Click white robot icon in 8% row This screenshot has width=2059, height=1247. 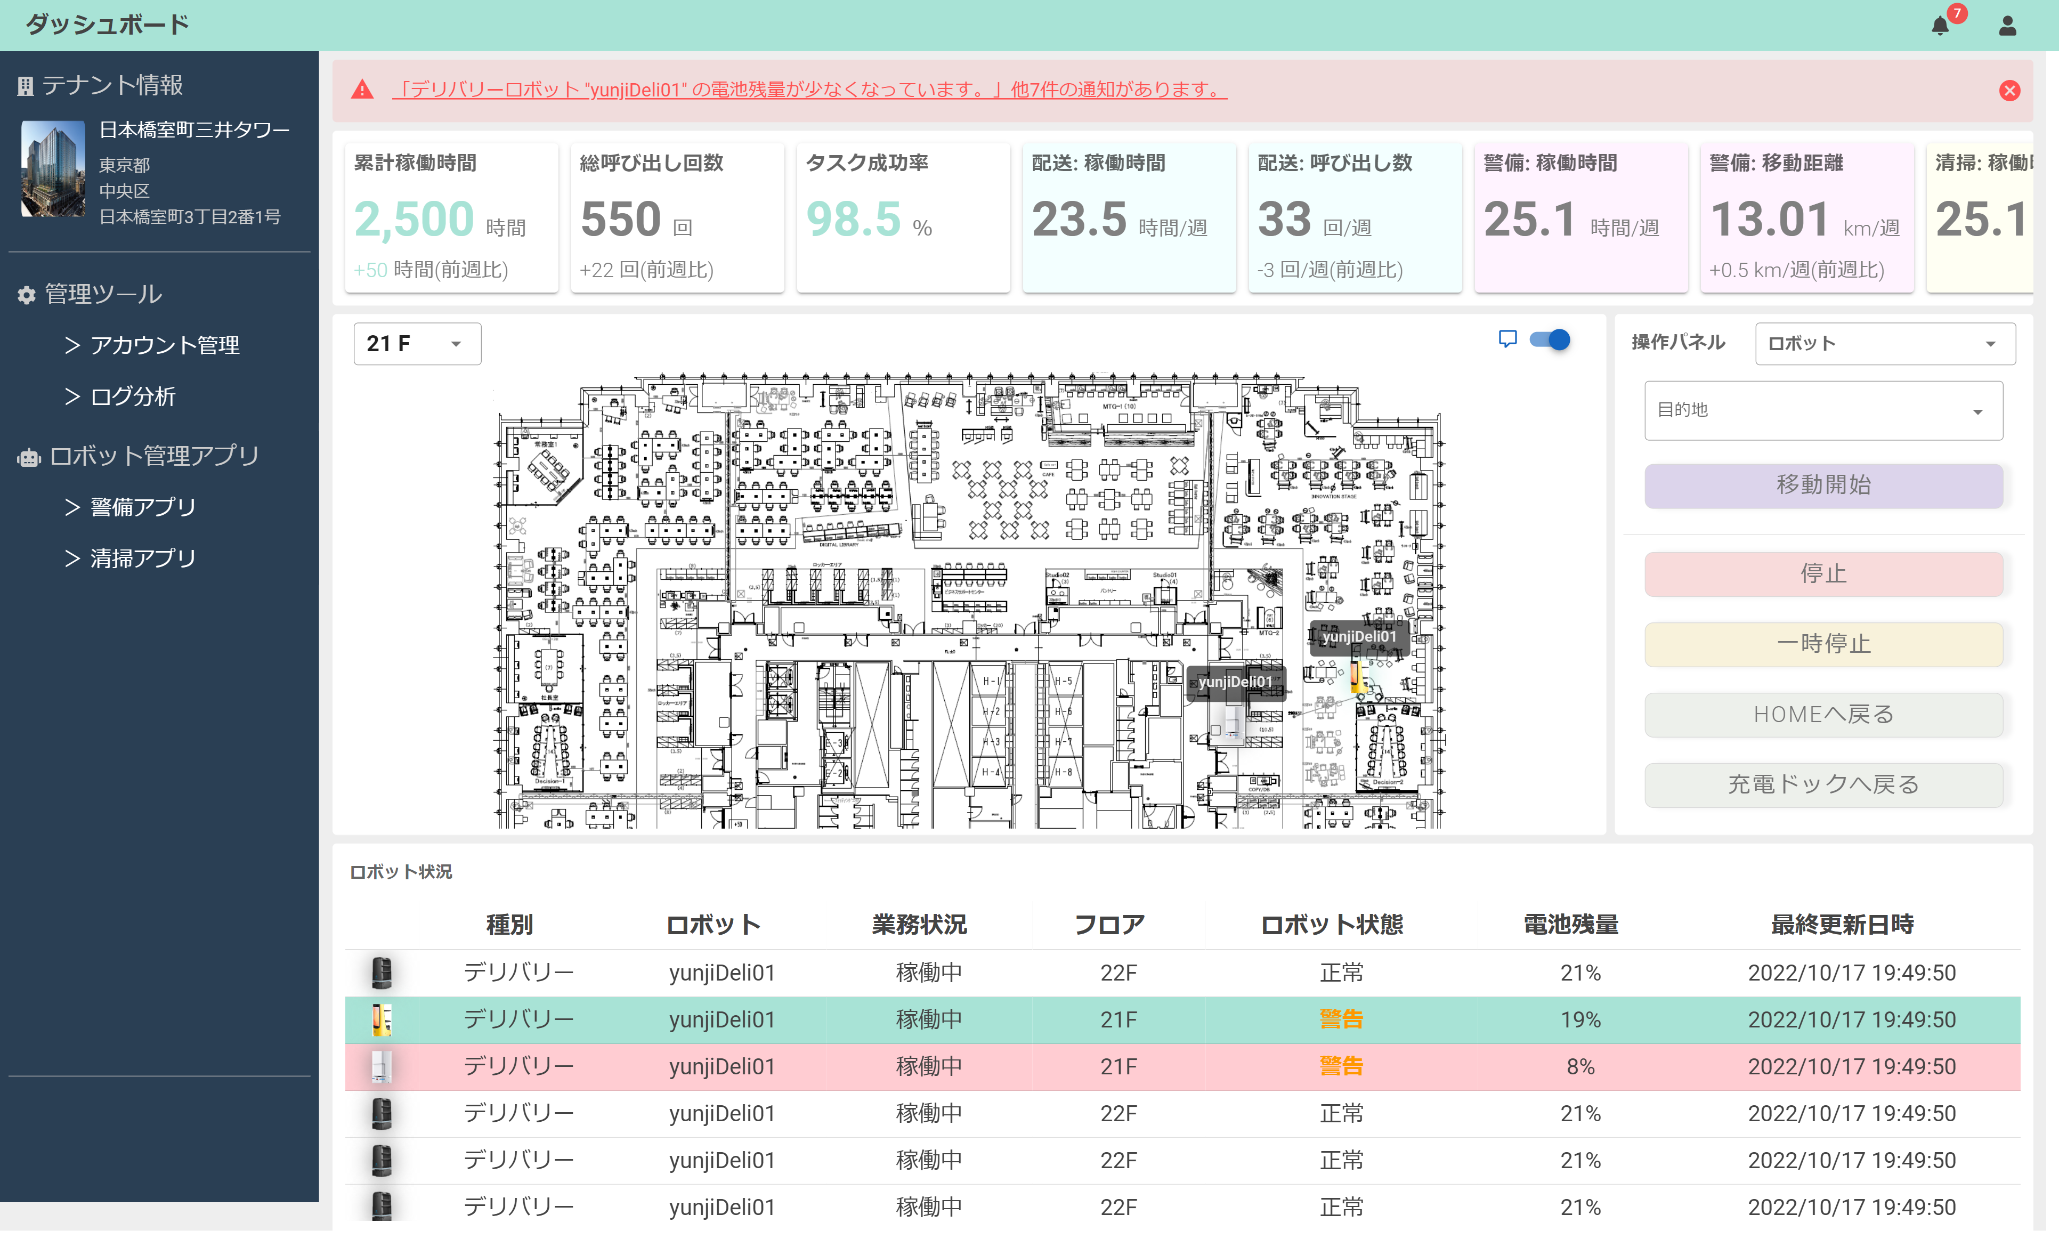point(381,1066)
